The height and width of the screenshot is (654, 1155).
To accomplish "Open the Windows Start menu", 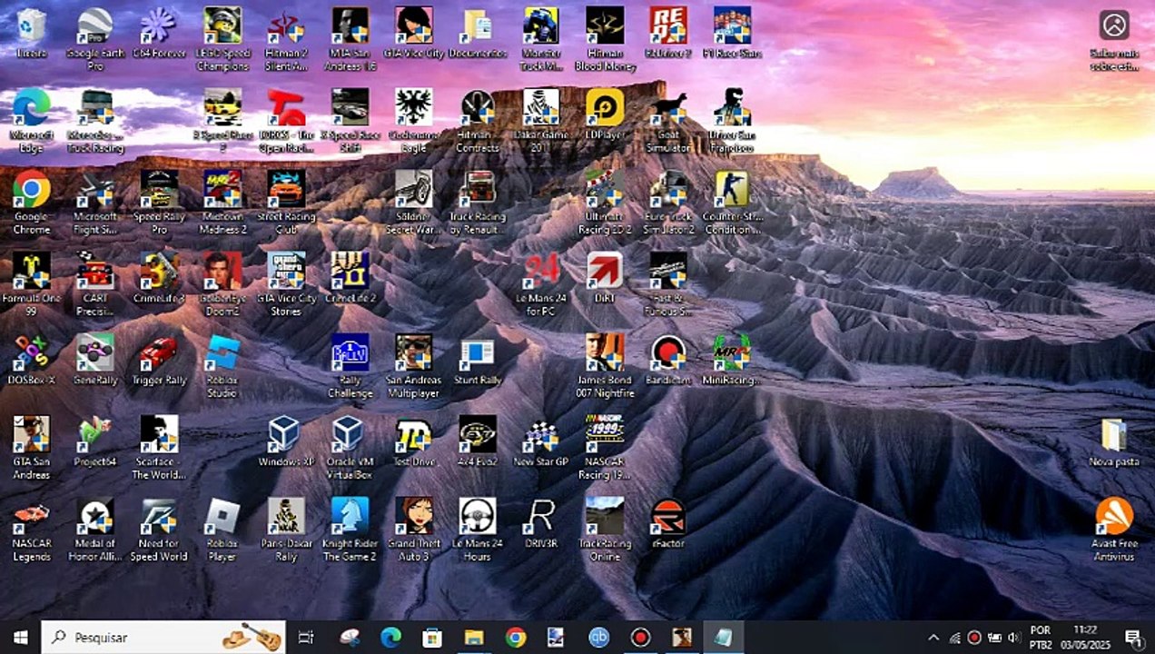I will pos(20,637).
